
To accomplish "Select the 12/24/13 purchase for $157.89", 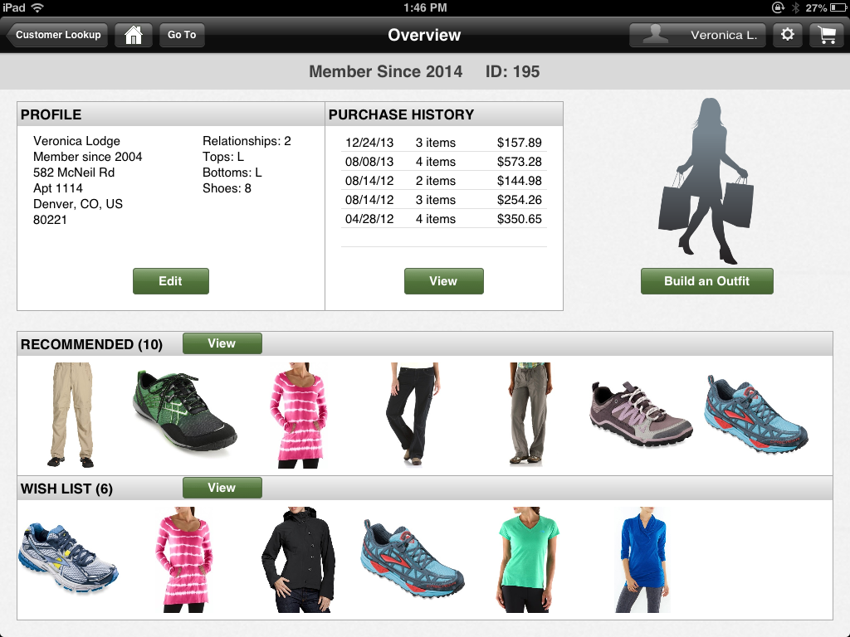I will click(443, 143).
